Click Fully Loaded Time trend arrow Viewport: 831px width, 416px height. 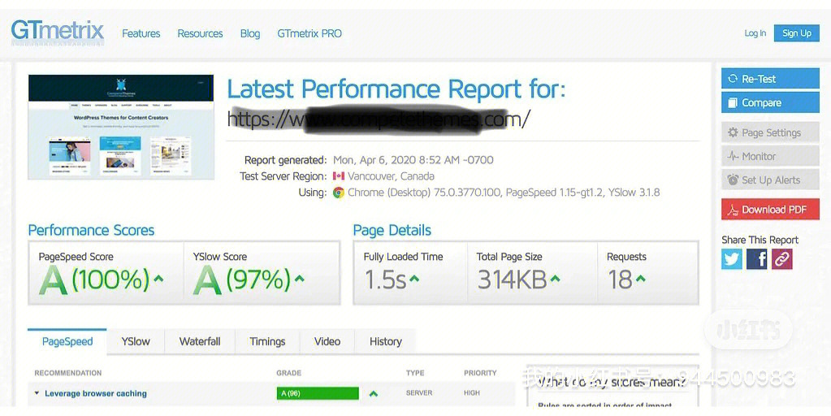point(414,279)
